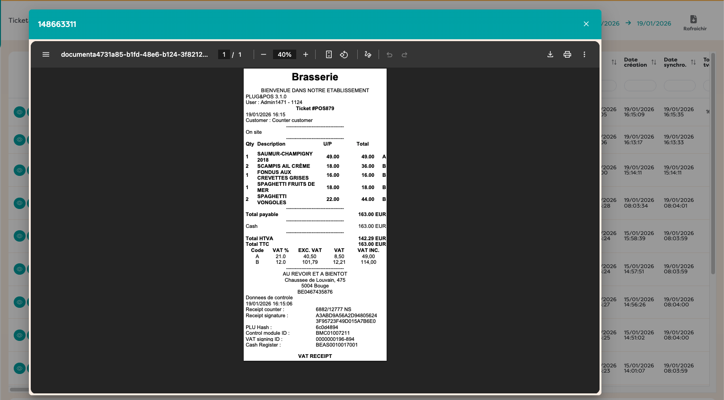Open the PDF viewer more actions menu
The width and height of the screenshot is (724, 400).
584,54
